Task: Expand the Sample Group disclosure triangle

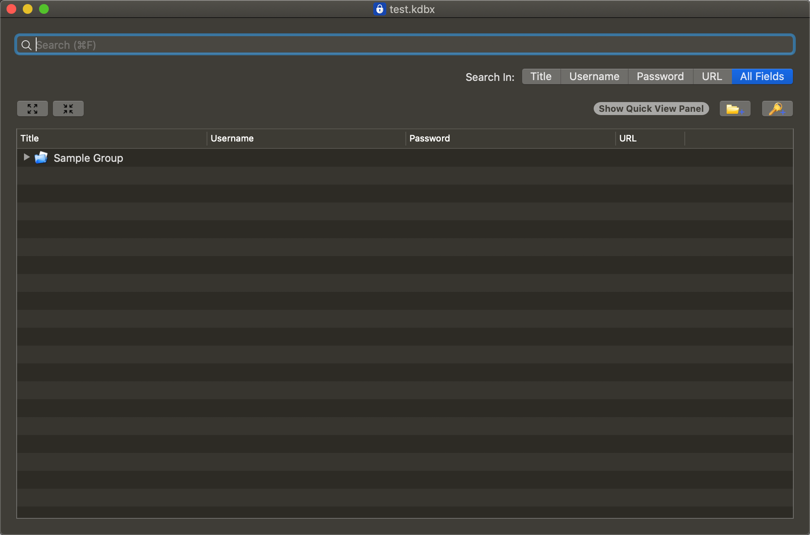Action: 26,157
